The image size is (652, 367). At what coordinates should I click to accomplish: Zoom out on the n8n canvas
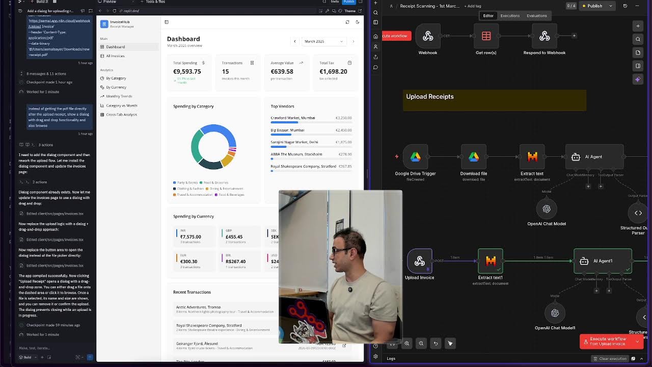pos(421,344)
